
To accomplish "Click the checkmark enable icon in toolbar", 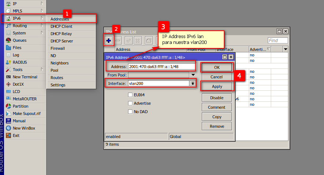I will pos(128,40).
